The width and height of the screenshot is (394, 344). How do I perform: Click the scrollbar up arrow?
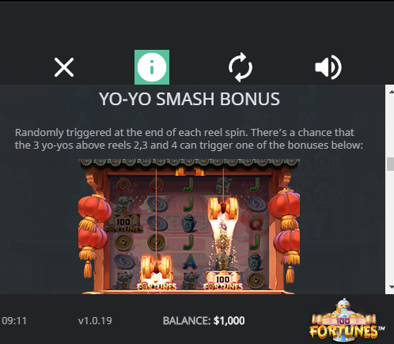391,92
